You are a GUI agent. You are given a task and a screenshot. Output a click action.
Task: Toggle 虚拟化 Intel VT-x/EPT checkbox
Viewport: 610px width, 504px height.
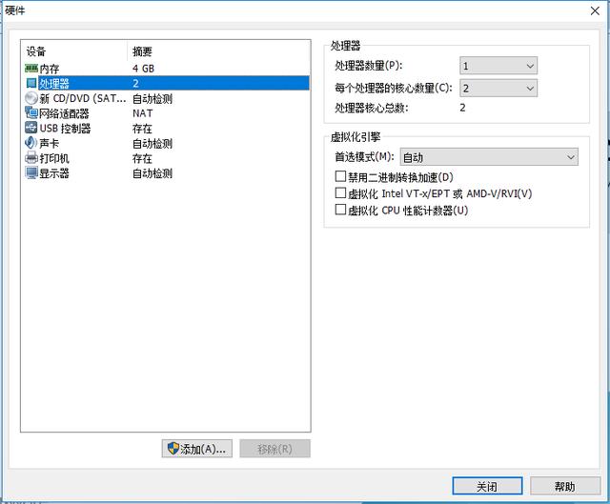point(340,192)
